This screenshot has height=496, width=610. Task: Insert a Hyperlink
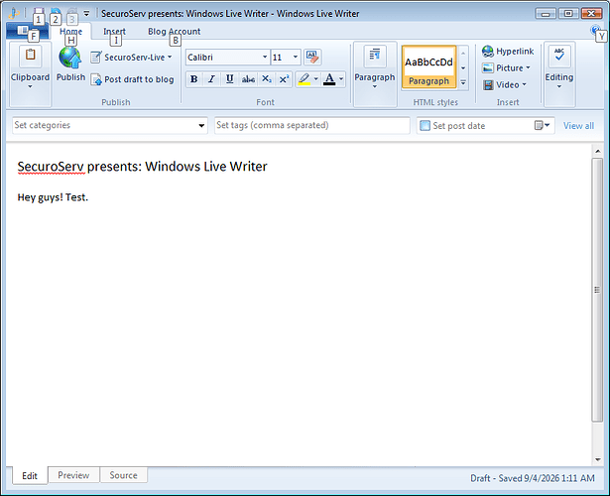[508, 52]
